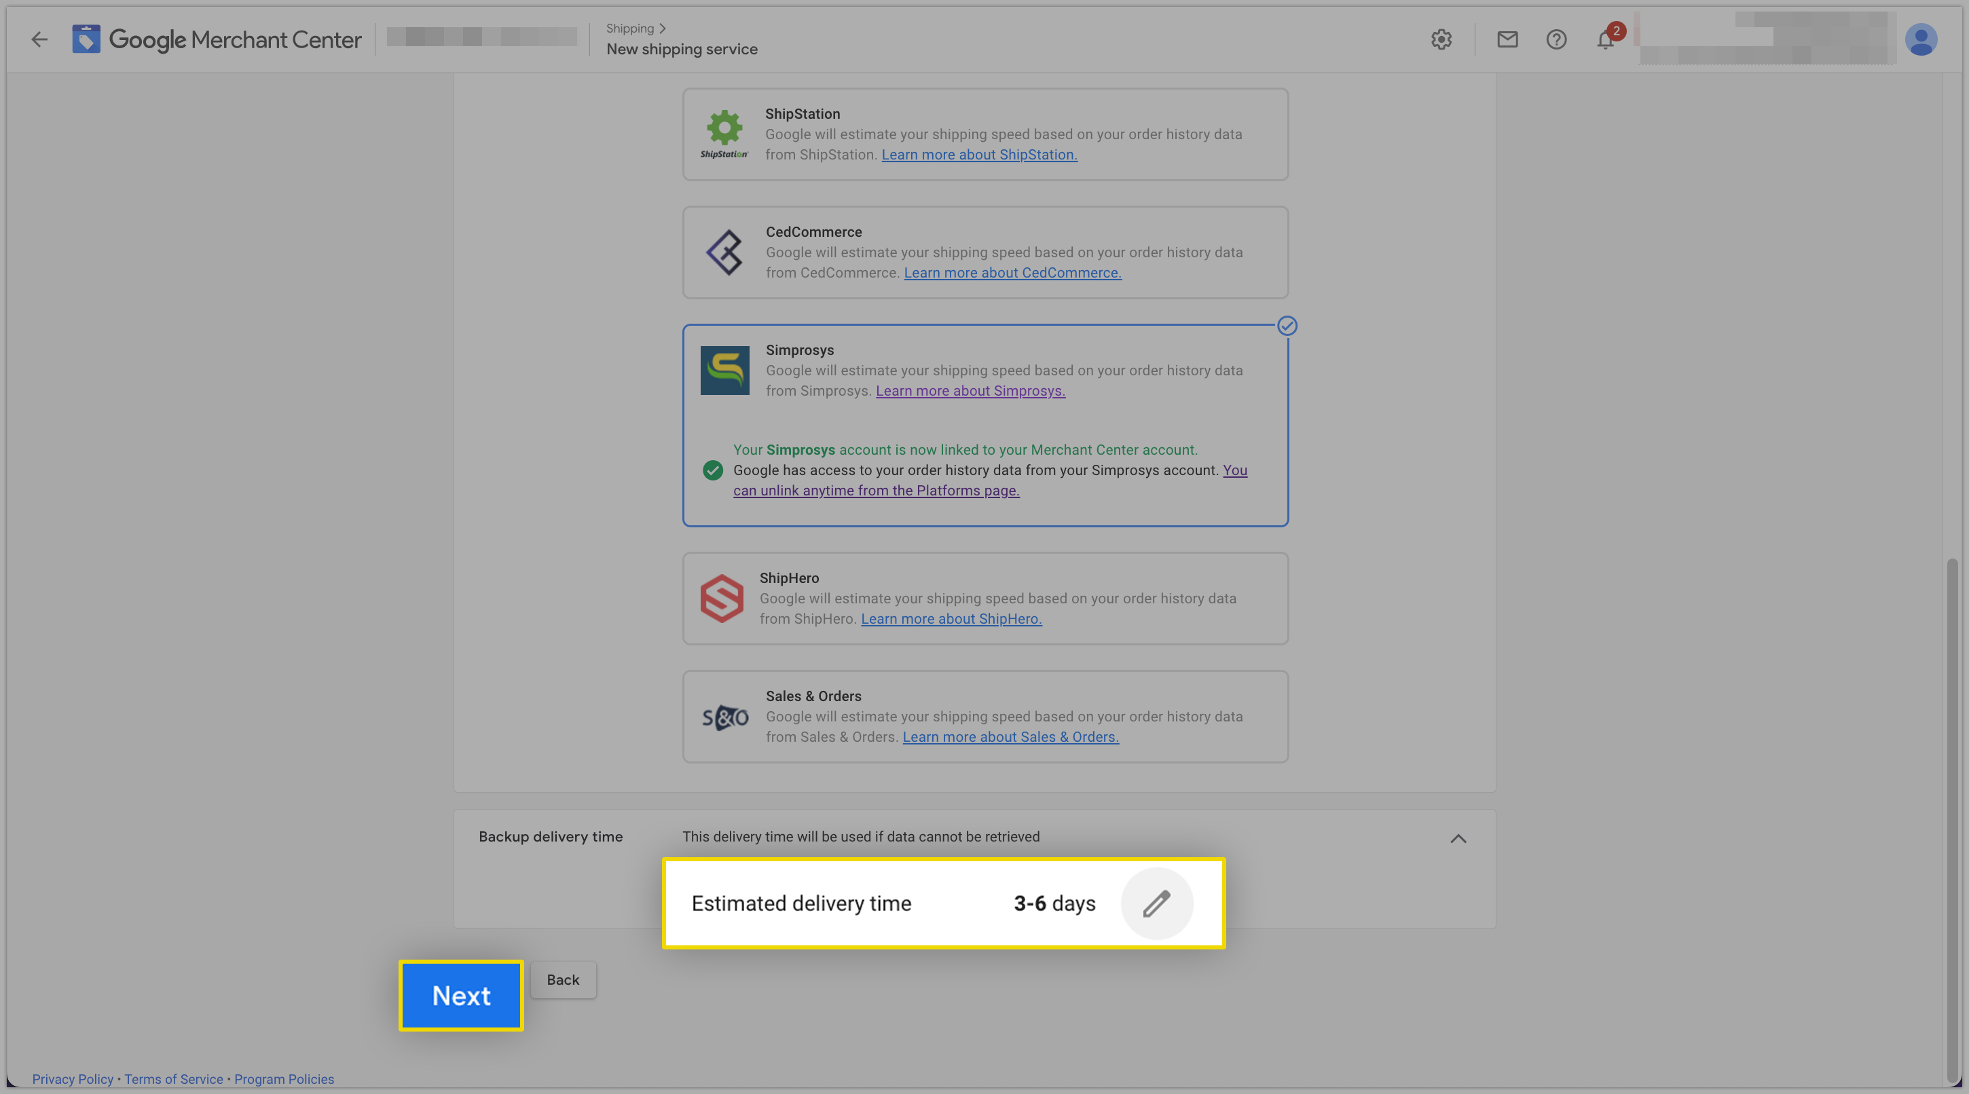
Task: Click the 'Backup delivery time' heading
Action: click(x=551, y=837)
